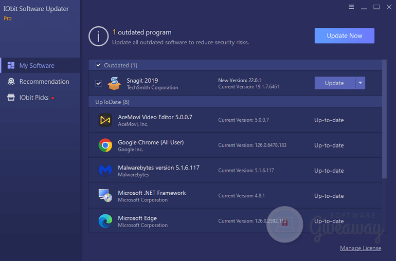
Task: Open the hamburger options menu
Action: pos(351,7)
